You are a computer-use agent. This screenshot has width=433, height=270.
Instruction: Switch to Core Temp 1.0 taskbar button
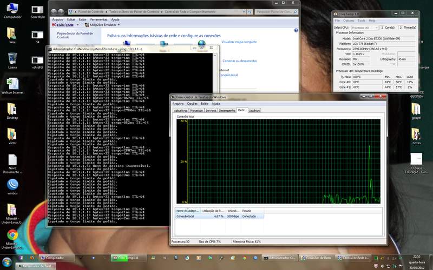[128, 258]
